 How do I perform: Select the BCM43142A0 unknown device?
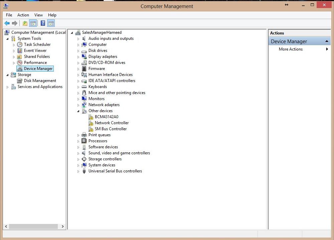click(106, 117)
